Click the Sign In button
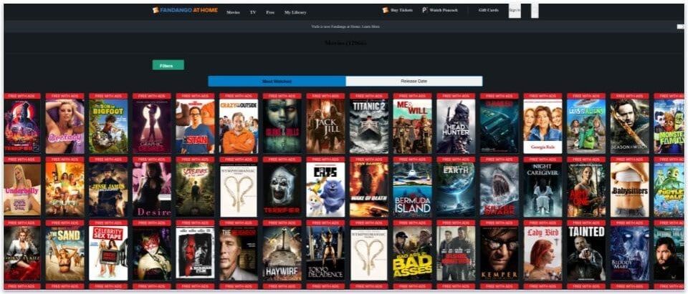 pyautogui.click(x=515, y=11)
